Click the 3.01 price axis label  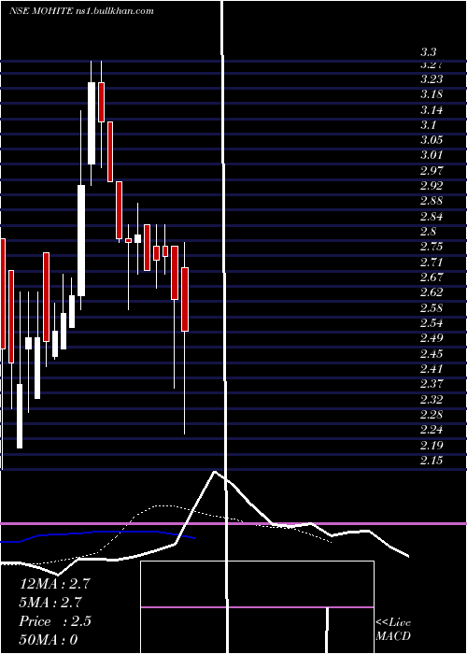[x=432, y=155]
